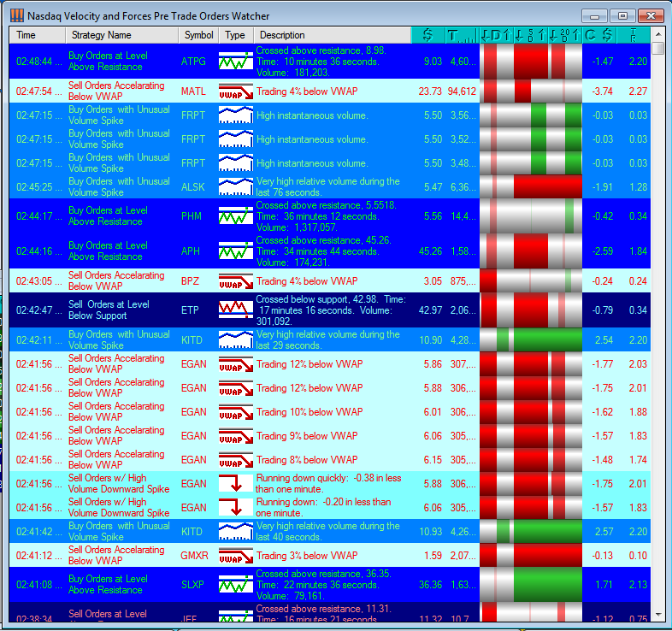This screenshot has width=672, height=631.
Task: Click the SLXP symbol
Action: 192,585
